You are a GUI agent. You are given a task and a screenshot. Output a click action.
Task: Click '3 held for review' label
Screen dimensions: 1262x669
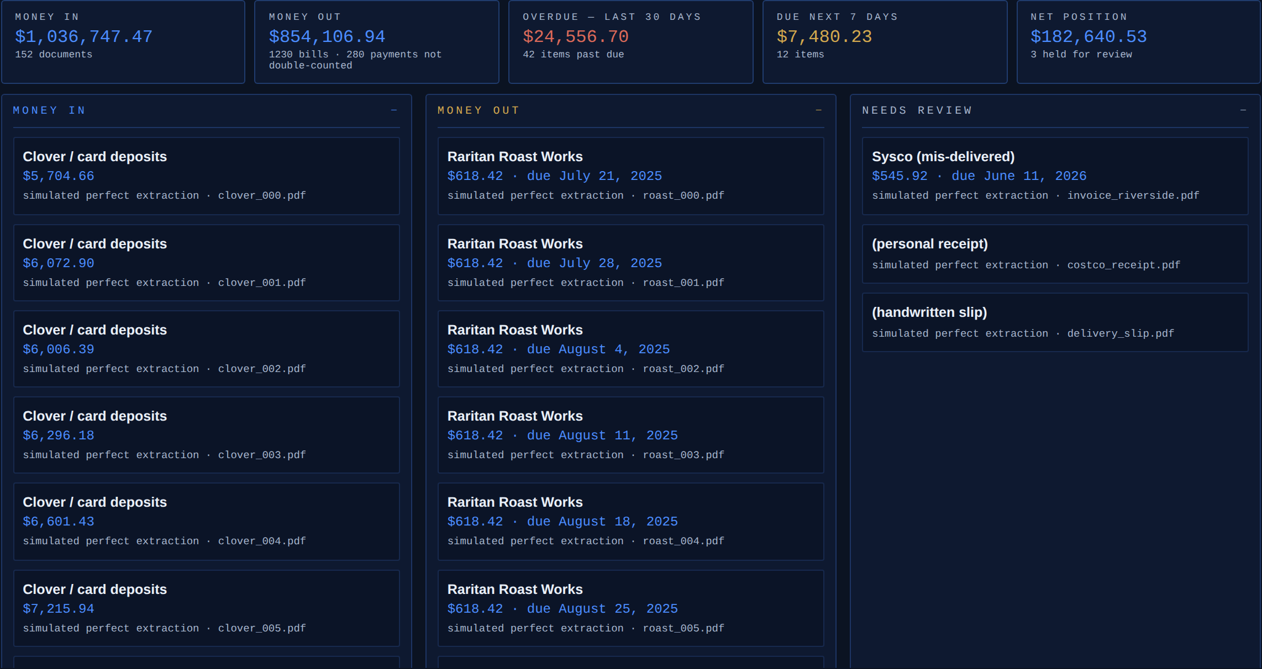click(x=1081, y=55)
